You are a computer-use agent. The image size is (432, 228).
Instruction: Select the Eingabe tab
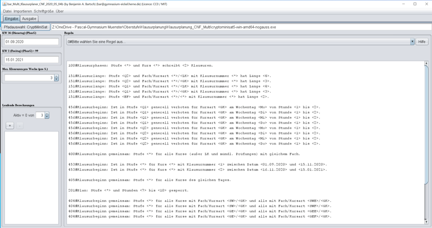tap(11, 19)
